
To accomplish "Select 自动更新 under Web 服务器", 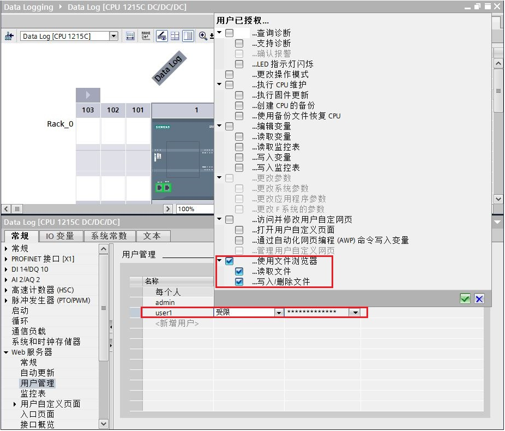I will pyautogui.click(x=38, y=373).
